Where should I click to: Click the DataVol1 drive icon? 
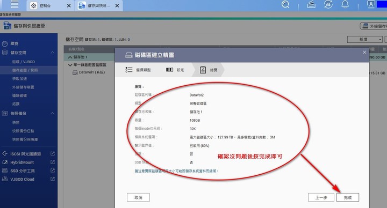click(75, 72)
